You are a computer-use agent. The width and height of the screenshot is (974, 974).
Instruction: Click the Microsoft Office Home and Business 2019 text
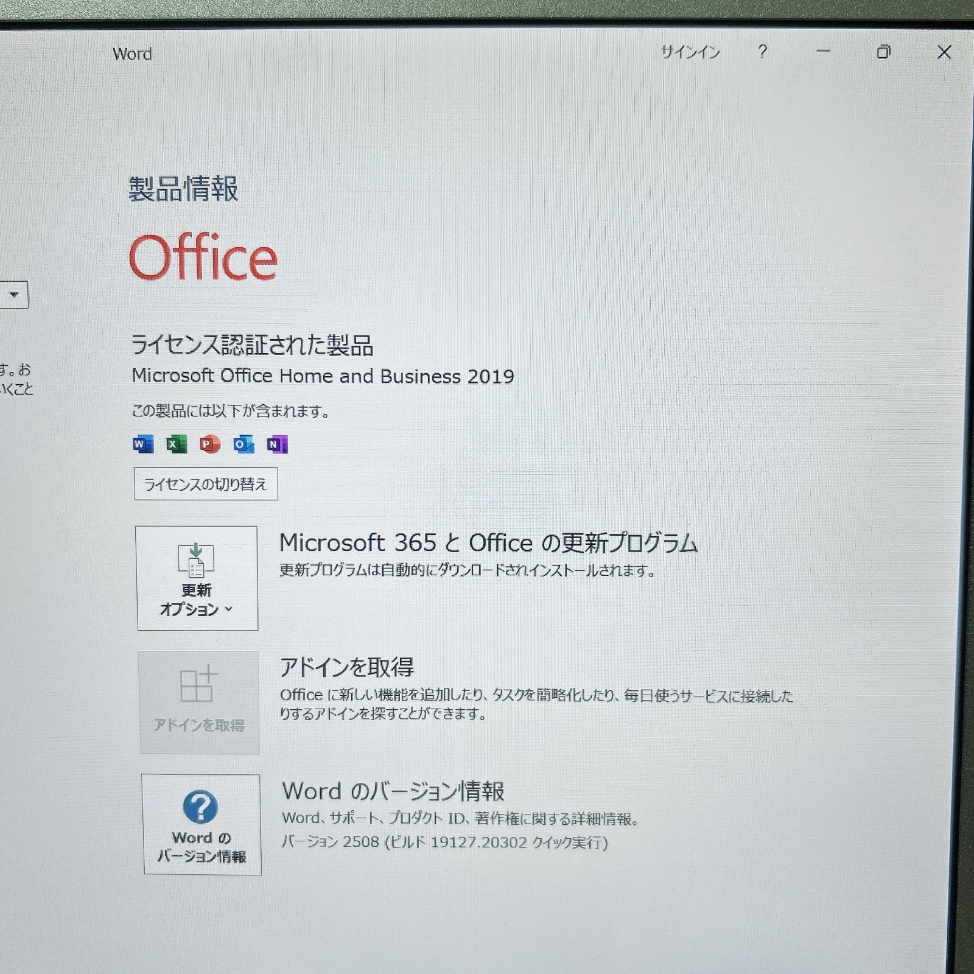coord(323,376)
